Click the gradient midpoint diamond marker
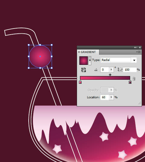The height and width of the screenshot is (162, 145). (x=110, y=75)
